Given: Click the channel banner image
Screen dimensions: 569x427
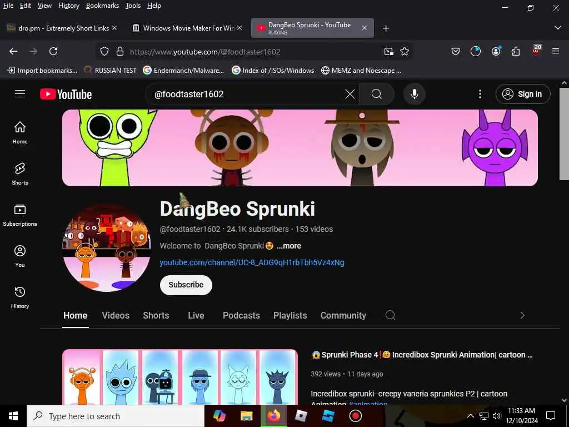Looking at the screenshot, I should (x=300, y=148).
